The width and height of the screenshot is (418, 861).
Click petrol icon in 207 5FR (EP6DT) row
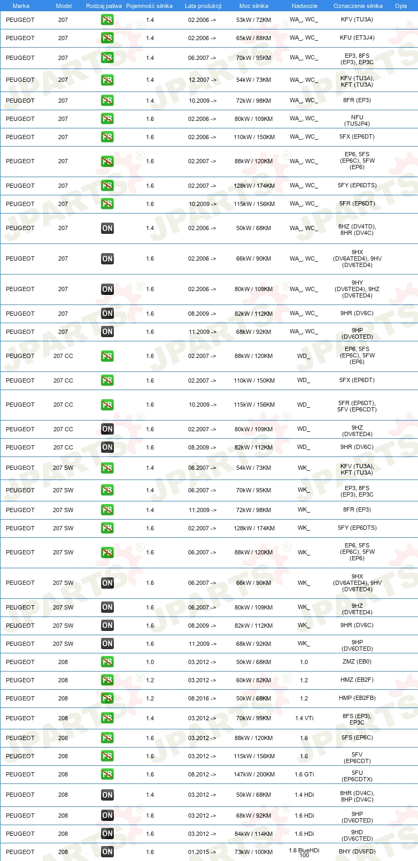click(x=107, y=204)
